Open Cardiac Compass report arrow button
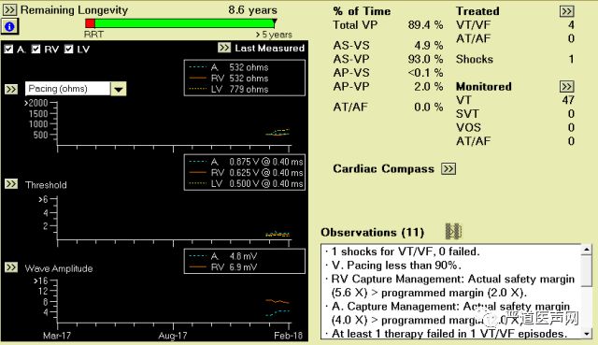 448,168
